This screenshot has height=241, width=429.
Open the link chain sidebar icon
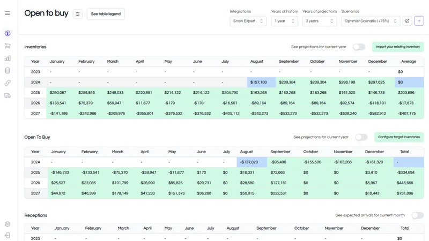click(x=8, y=83)
